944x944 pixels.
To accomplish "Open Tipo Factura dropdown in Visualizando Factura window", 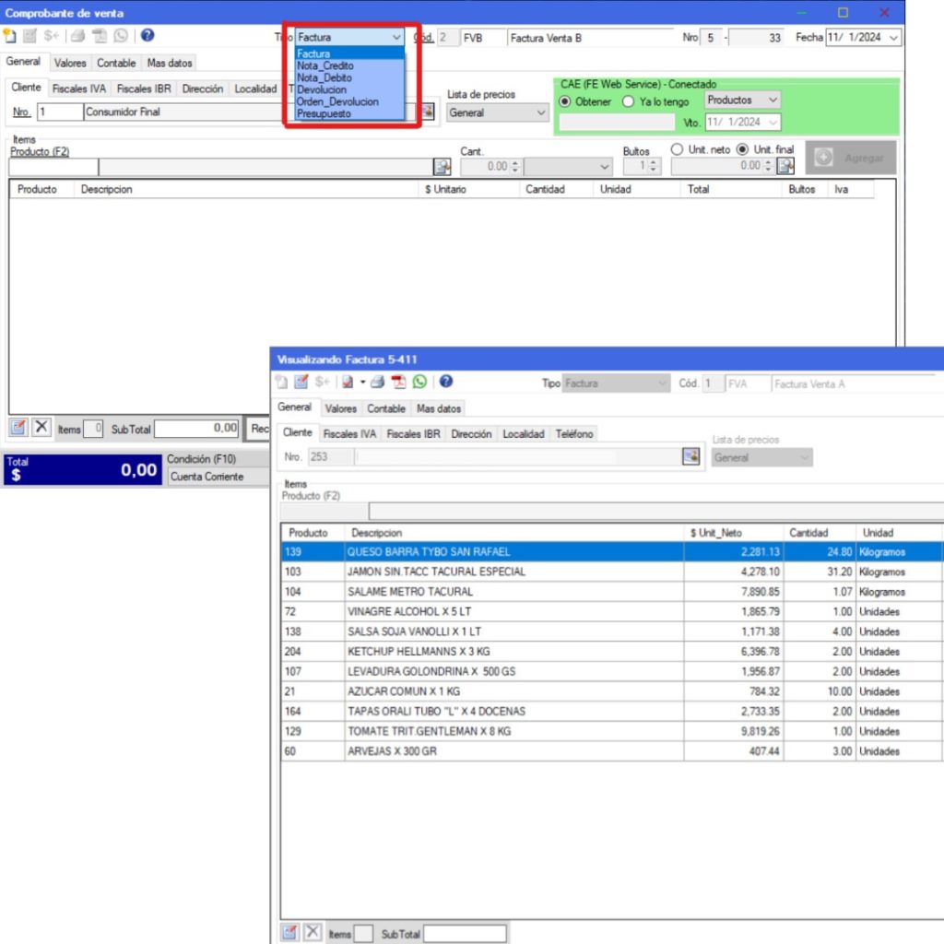I will [x=662, y=383].
